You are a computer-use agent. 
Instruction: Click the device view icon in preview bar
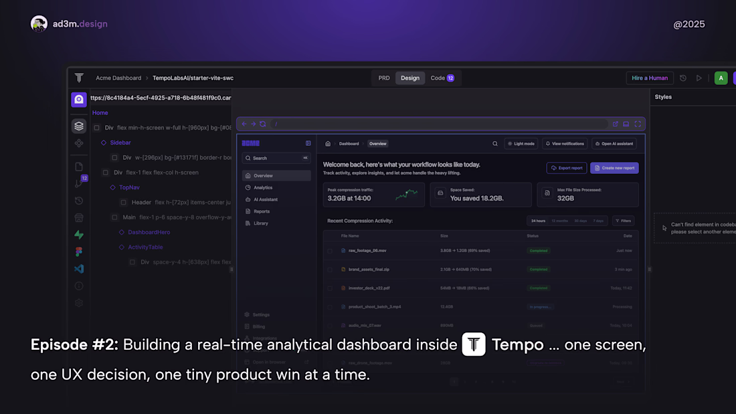pos(626,124)
